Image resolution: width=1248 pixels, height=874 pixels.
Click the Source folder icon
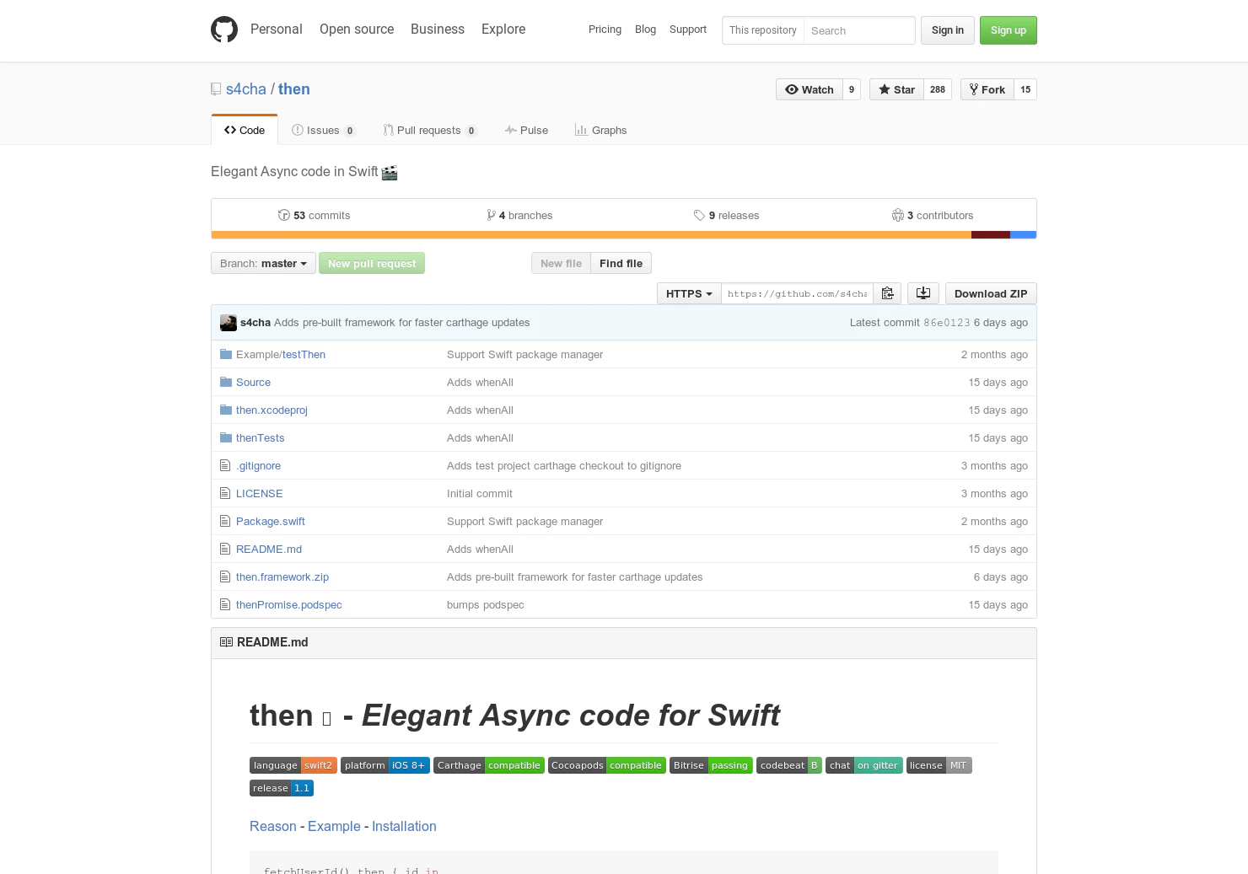tap(226, 382)
